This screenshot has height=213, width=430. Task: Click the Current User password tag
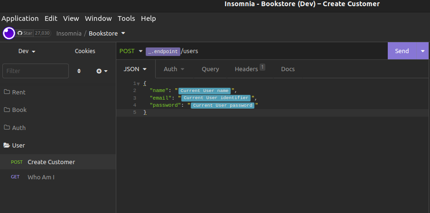click(223, 105)
